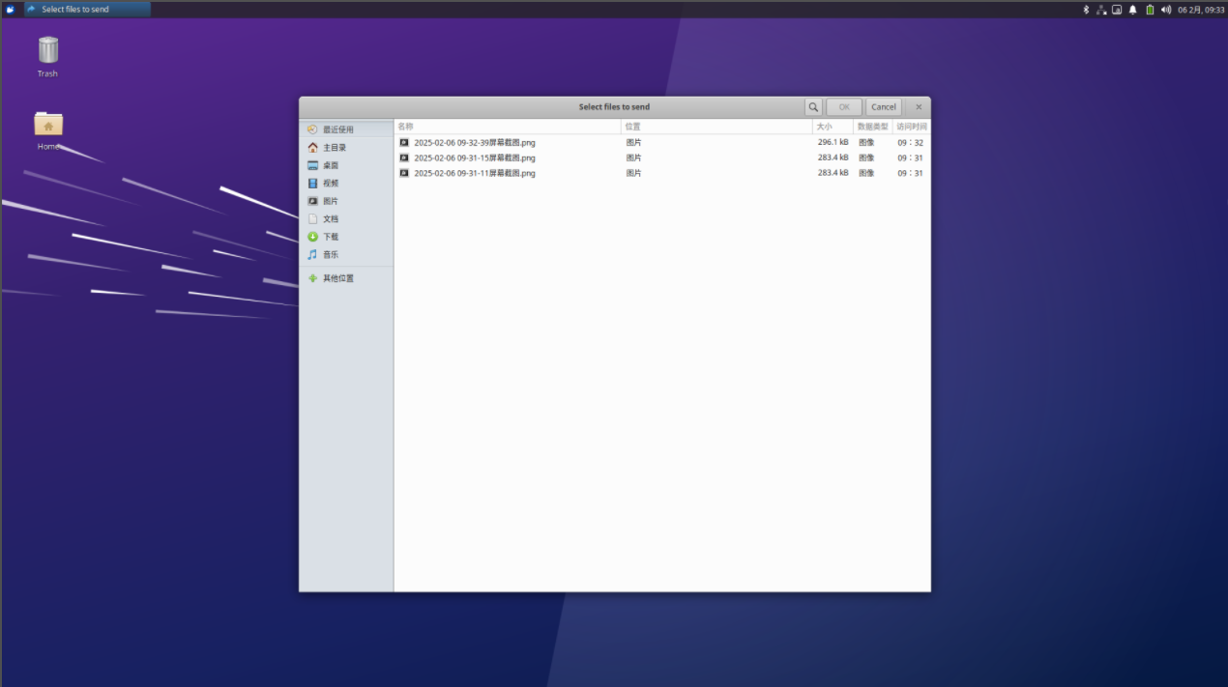
Task: Click the OK button
Action: tap(844, 107)
